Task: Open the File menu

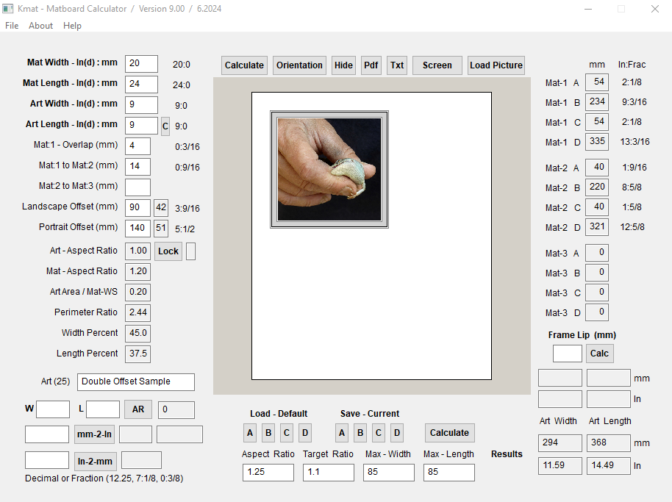Action: coord(12,26)
